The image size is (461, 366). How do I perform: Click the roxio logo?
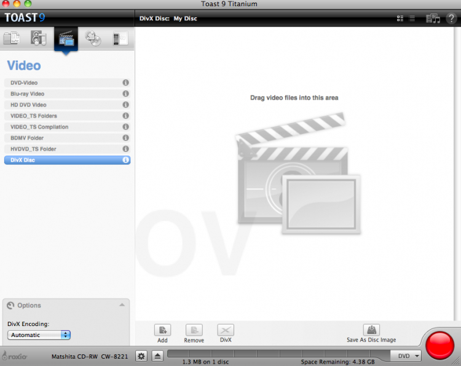tap(15, 356)
